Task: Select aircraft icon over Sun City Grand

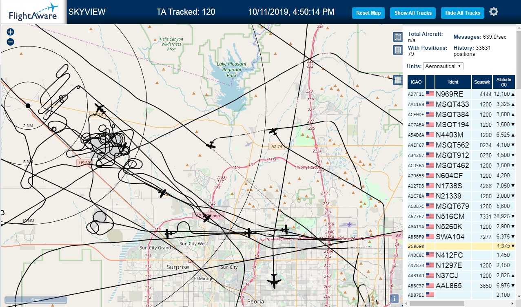Action: coord(168,234)
